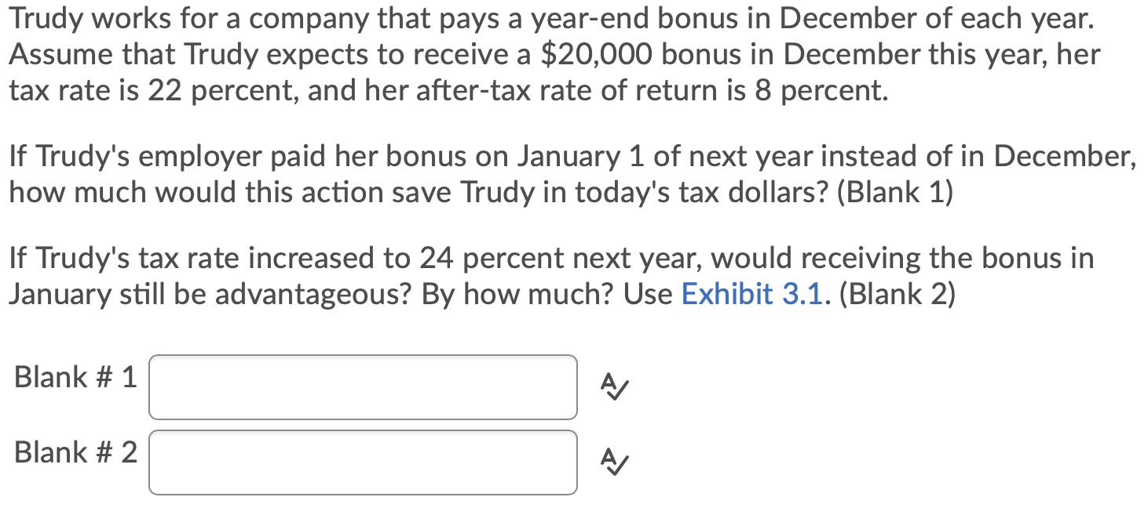Screen dimensions: 1148x526
Task: Click the empty response field for tax savings answer
Action: 362,387
